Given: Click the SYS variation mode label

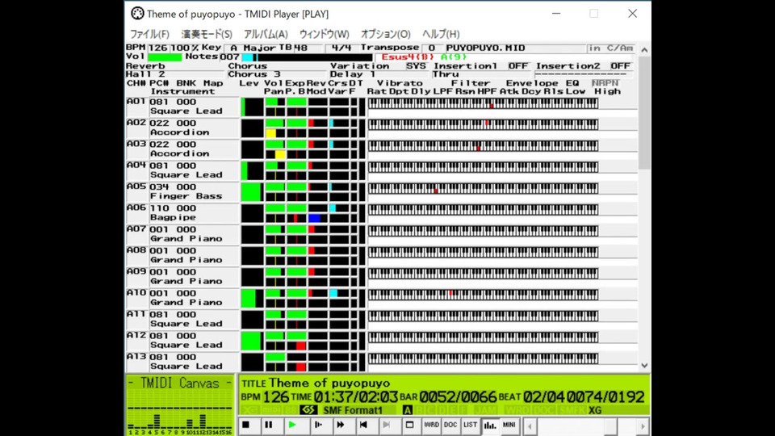Looking at the screenshot, I should point(416,65).
